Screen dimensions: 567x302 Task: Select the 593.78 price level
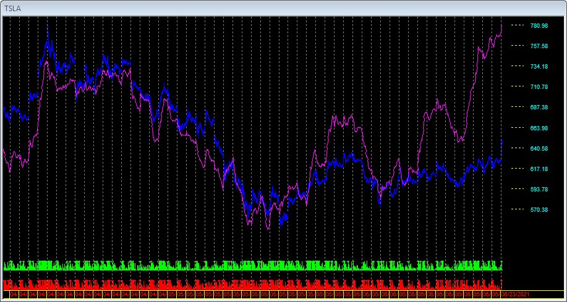coord(539,190)
